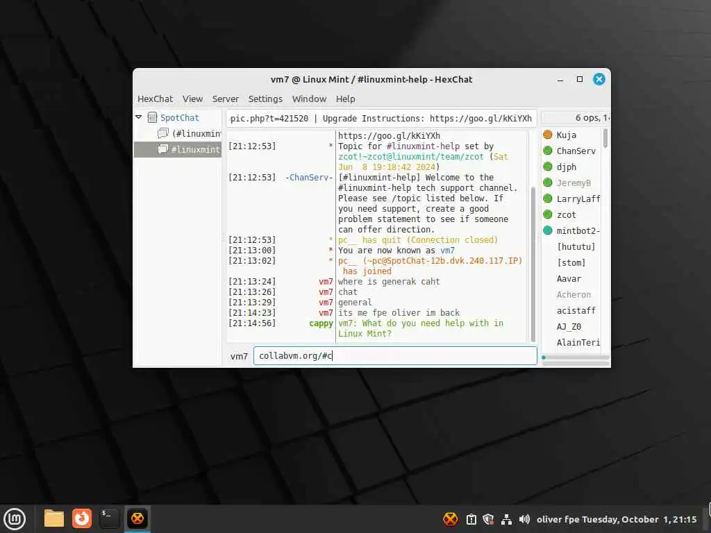711x533 pixels.
Task: Click the zcot hostmask link in topic line
Action: tap(411, 156)
